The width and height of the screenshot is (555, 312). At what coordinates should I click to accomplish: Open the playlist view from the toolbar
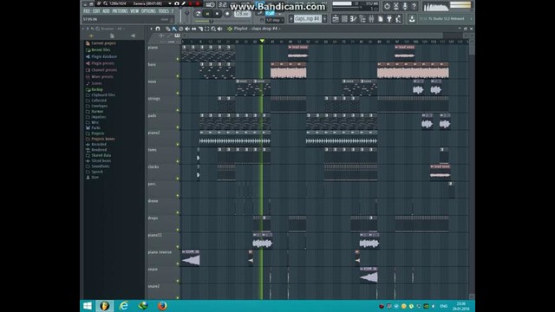tap(336, 19)
